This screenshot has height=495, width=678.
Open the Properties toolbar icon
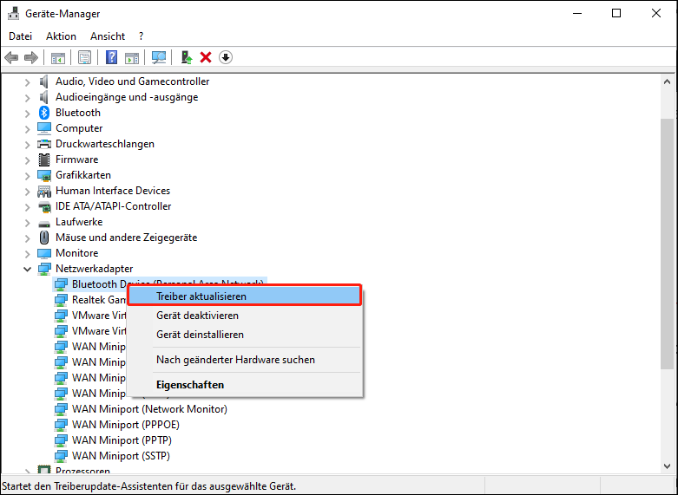(85, 57)
